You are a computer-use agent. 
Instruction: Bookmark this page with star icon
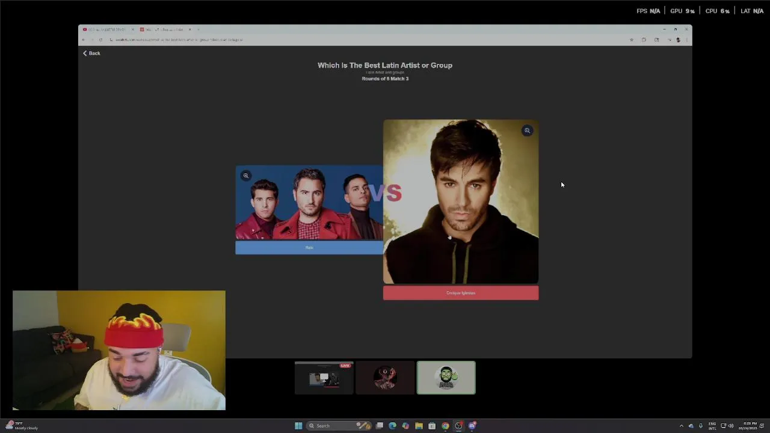pyautogui.click(x=632, y=40)
